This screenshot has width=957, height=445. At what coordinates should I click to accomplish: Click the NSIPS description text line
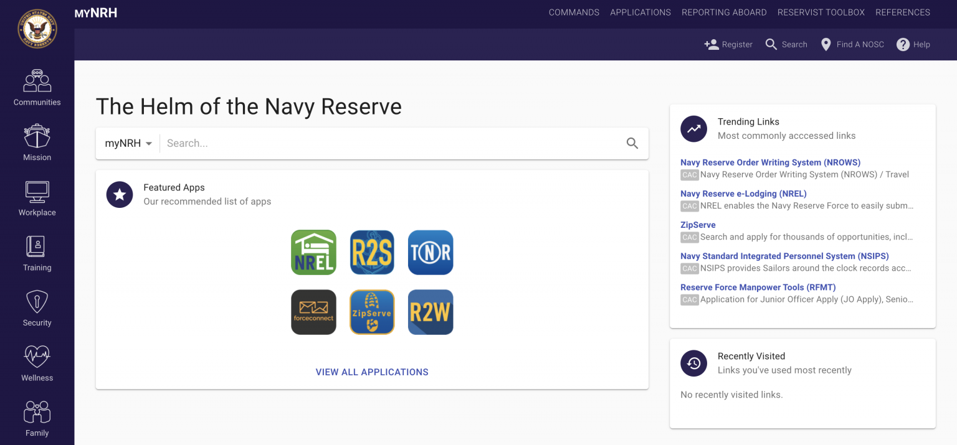pyautogui.click(x=806, y=268)
